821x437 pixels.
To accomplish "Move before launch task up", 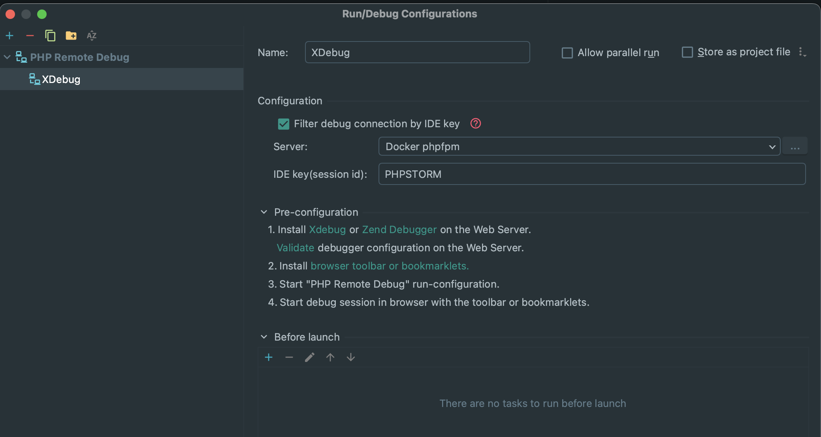I will tap(330, 358).
